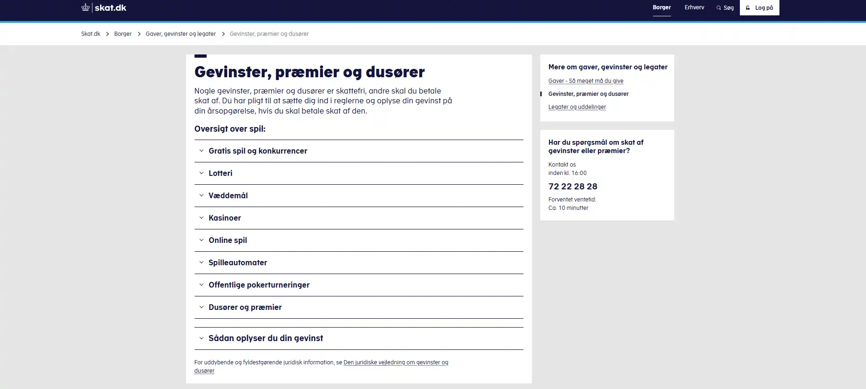This screenshot has width=866, height=389.
Task: Select Gevinster, præmier og dusører sidebar item
Action: (x=588, y=94)
